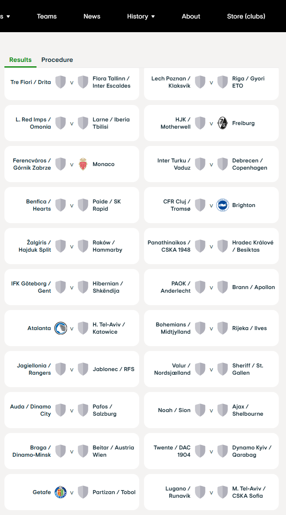286x515 pixels.
Task: Open the Store (clubs) link
Action: pyautogui.click(x=246, y=16)
